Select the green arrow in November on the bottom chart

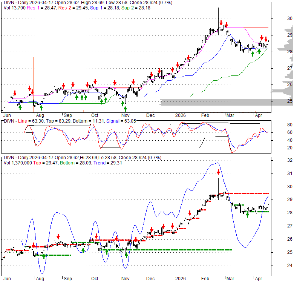[126, 255]
